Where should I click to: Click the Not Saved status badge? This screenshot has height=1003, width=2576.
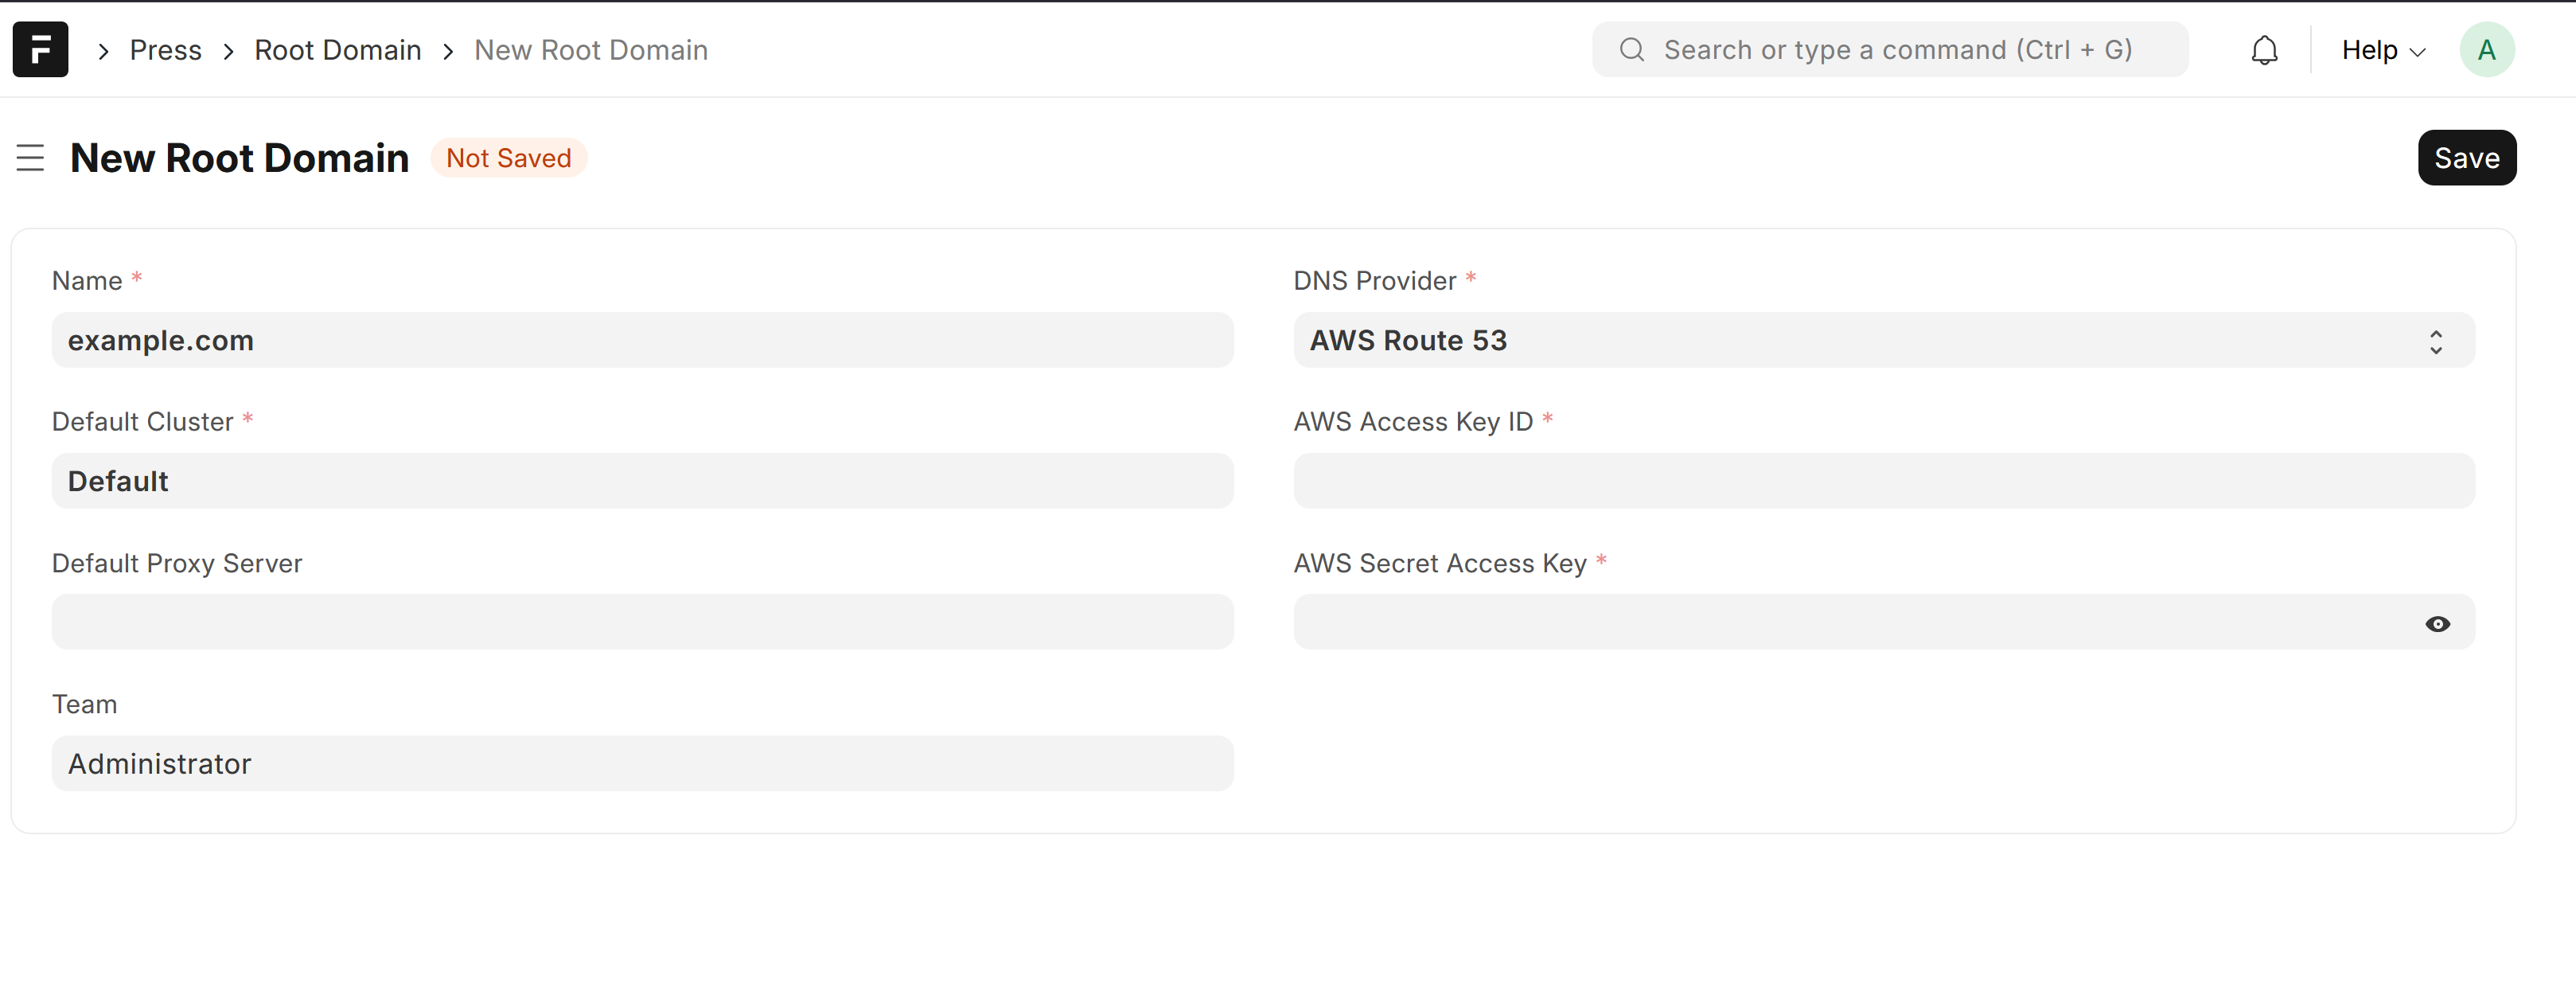click(508, 158)
